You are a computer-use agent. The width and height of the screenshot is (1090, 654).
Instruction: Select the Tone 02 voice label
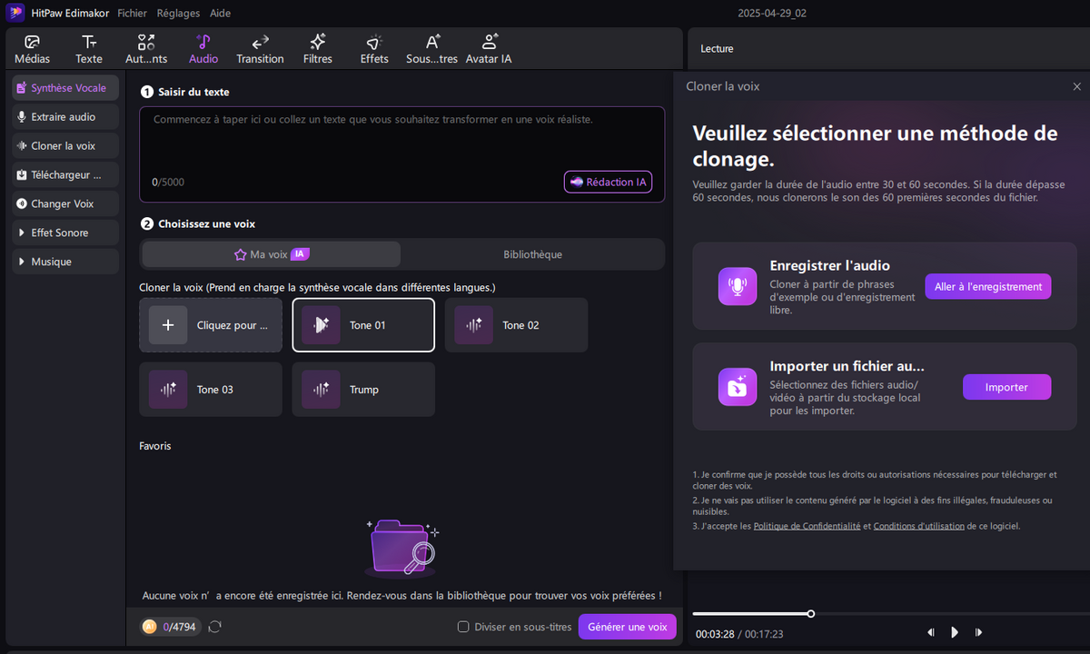[x=520, y=325]
